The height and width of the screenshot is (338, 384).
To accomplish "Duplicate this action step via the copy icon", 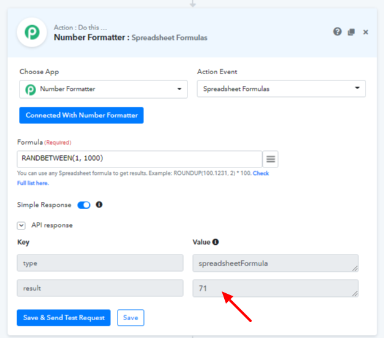I will click(351, 32).
